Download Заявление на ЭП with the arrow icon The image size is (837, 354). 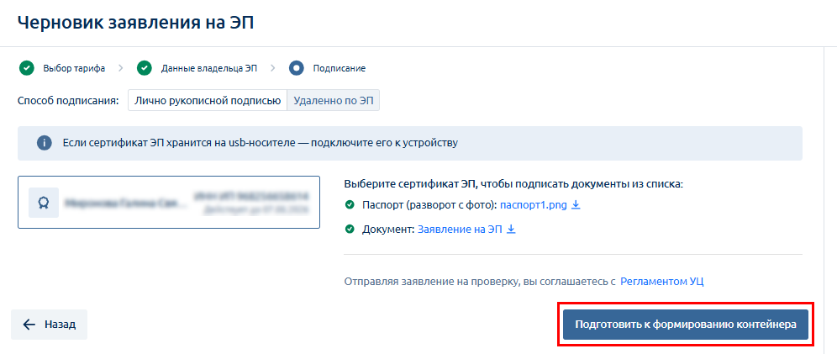pyautogui.click(x=511, y=230)
